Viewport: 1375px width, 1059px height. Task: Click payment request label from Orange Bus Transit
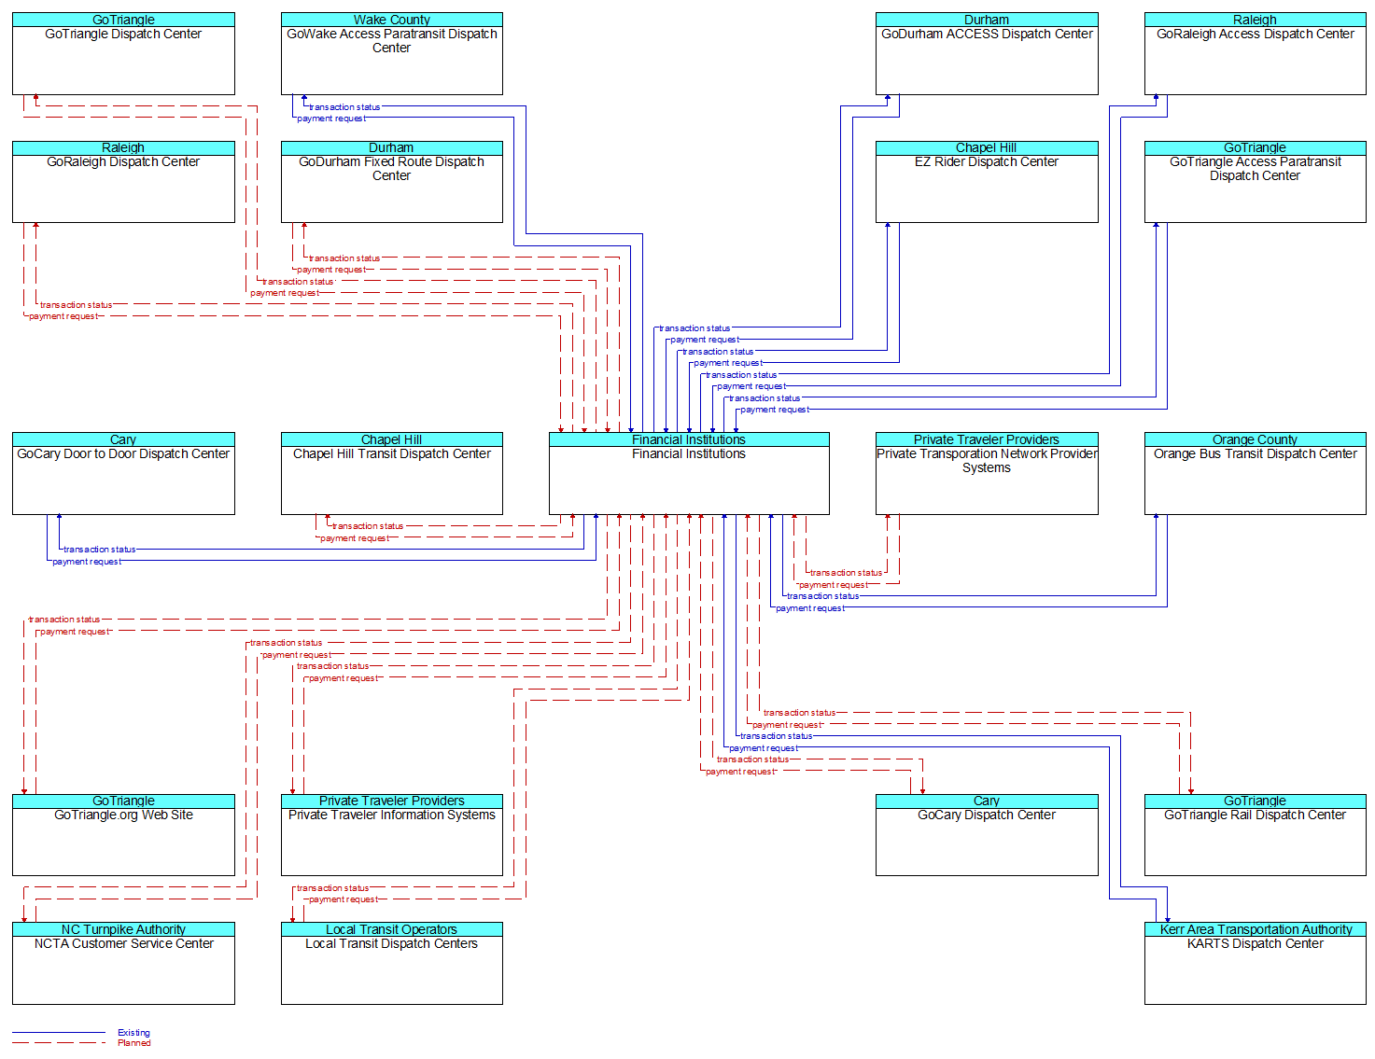(810, 608)
